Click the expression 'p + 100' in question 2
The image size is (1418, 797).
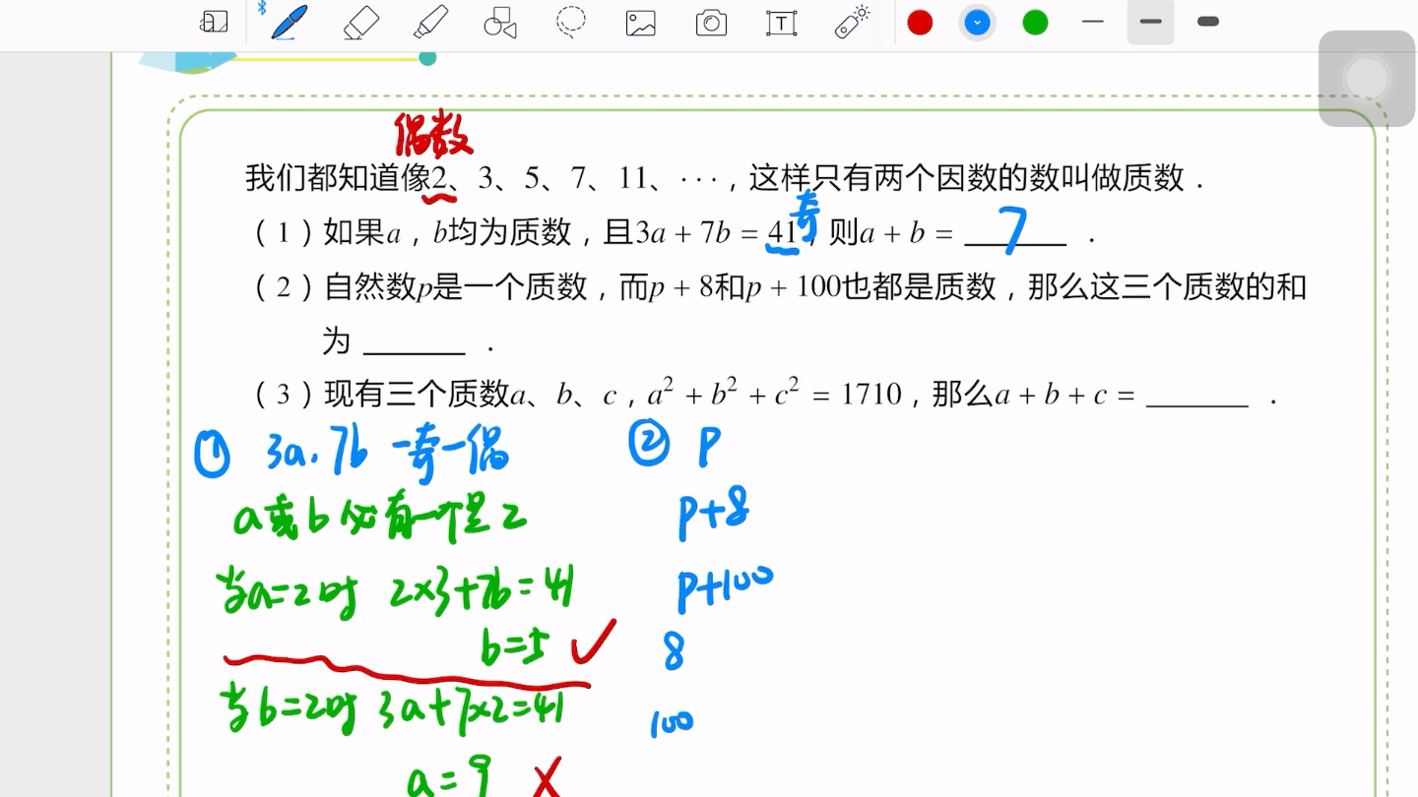[794, 288]
